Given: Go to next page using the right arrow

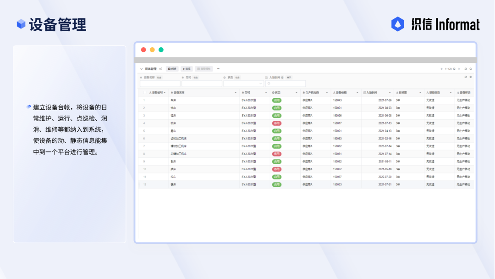Looking at the screenshot, I should [x=459, y=69].
